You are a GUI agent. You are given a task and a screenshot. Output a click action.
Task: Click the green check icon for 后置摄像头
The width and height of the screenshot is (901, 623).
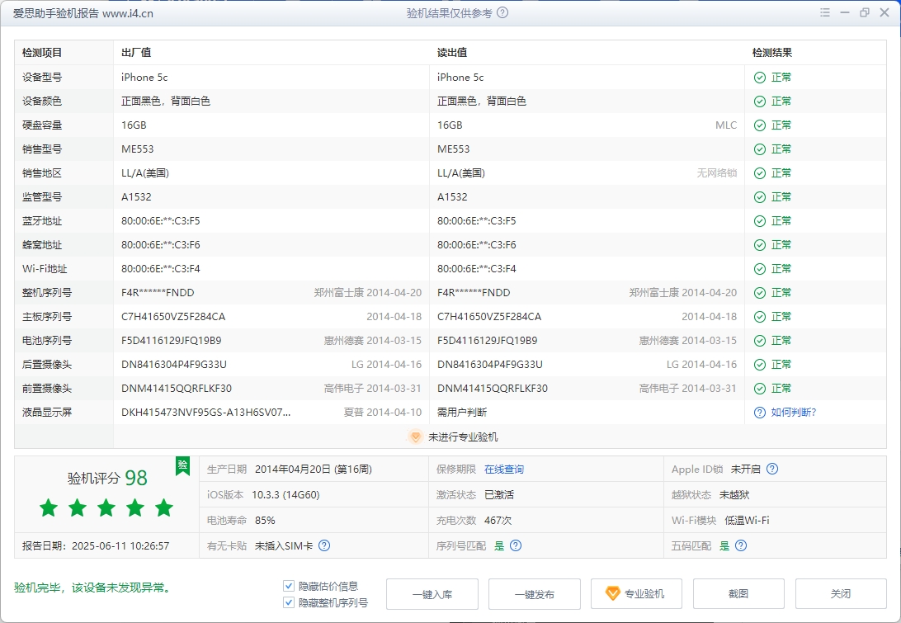(x=760, y=365)
